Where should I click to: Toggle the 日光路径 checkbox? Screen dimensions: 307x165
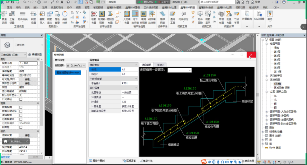(x=21, y=99)
